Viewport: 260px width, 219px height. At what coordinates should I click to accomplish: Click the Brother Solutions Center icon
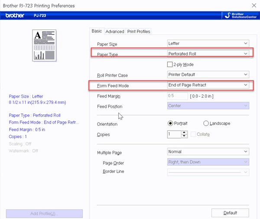(x=239, y=16)
